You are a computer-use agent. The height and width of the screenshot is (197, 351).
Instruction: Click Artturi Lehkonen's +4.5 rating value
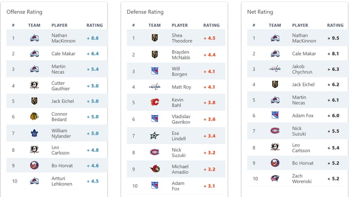point(93,181)
